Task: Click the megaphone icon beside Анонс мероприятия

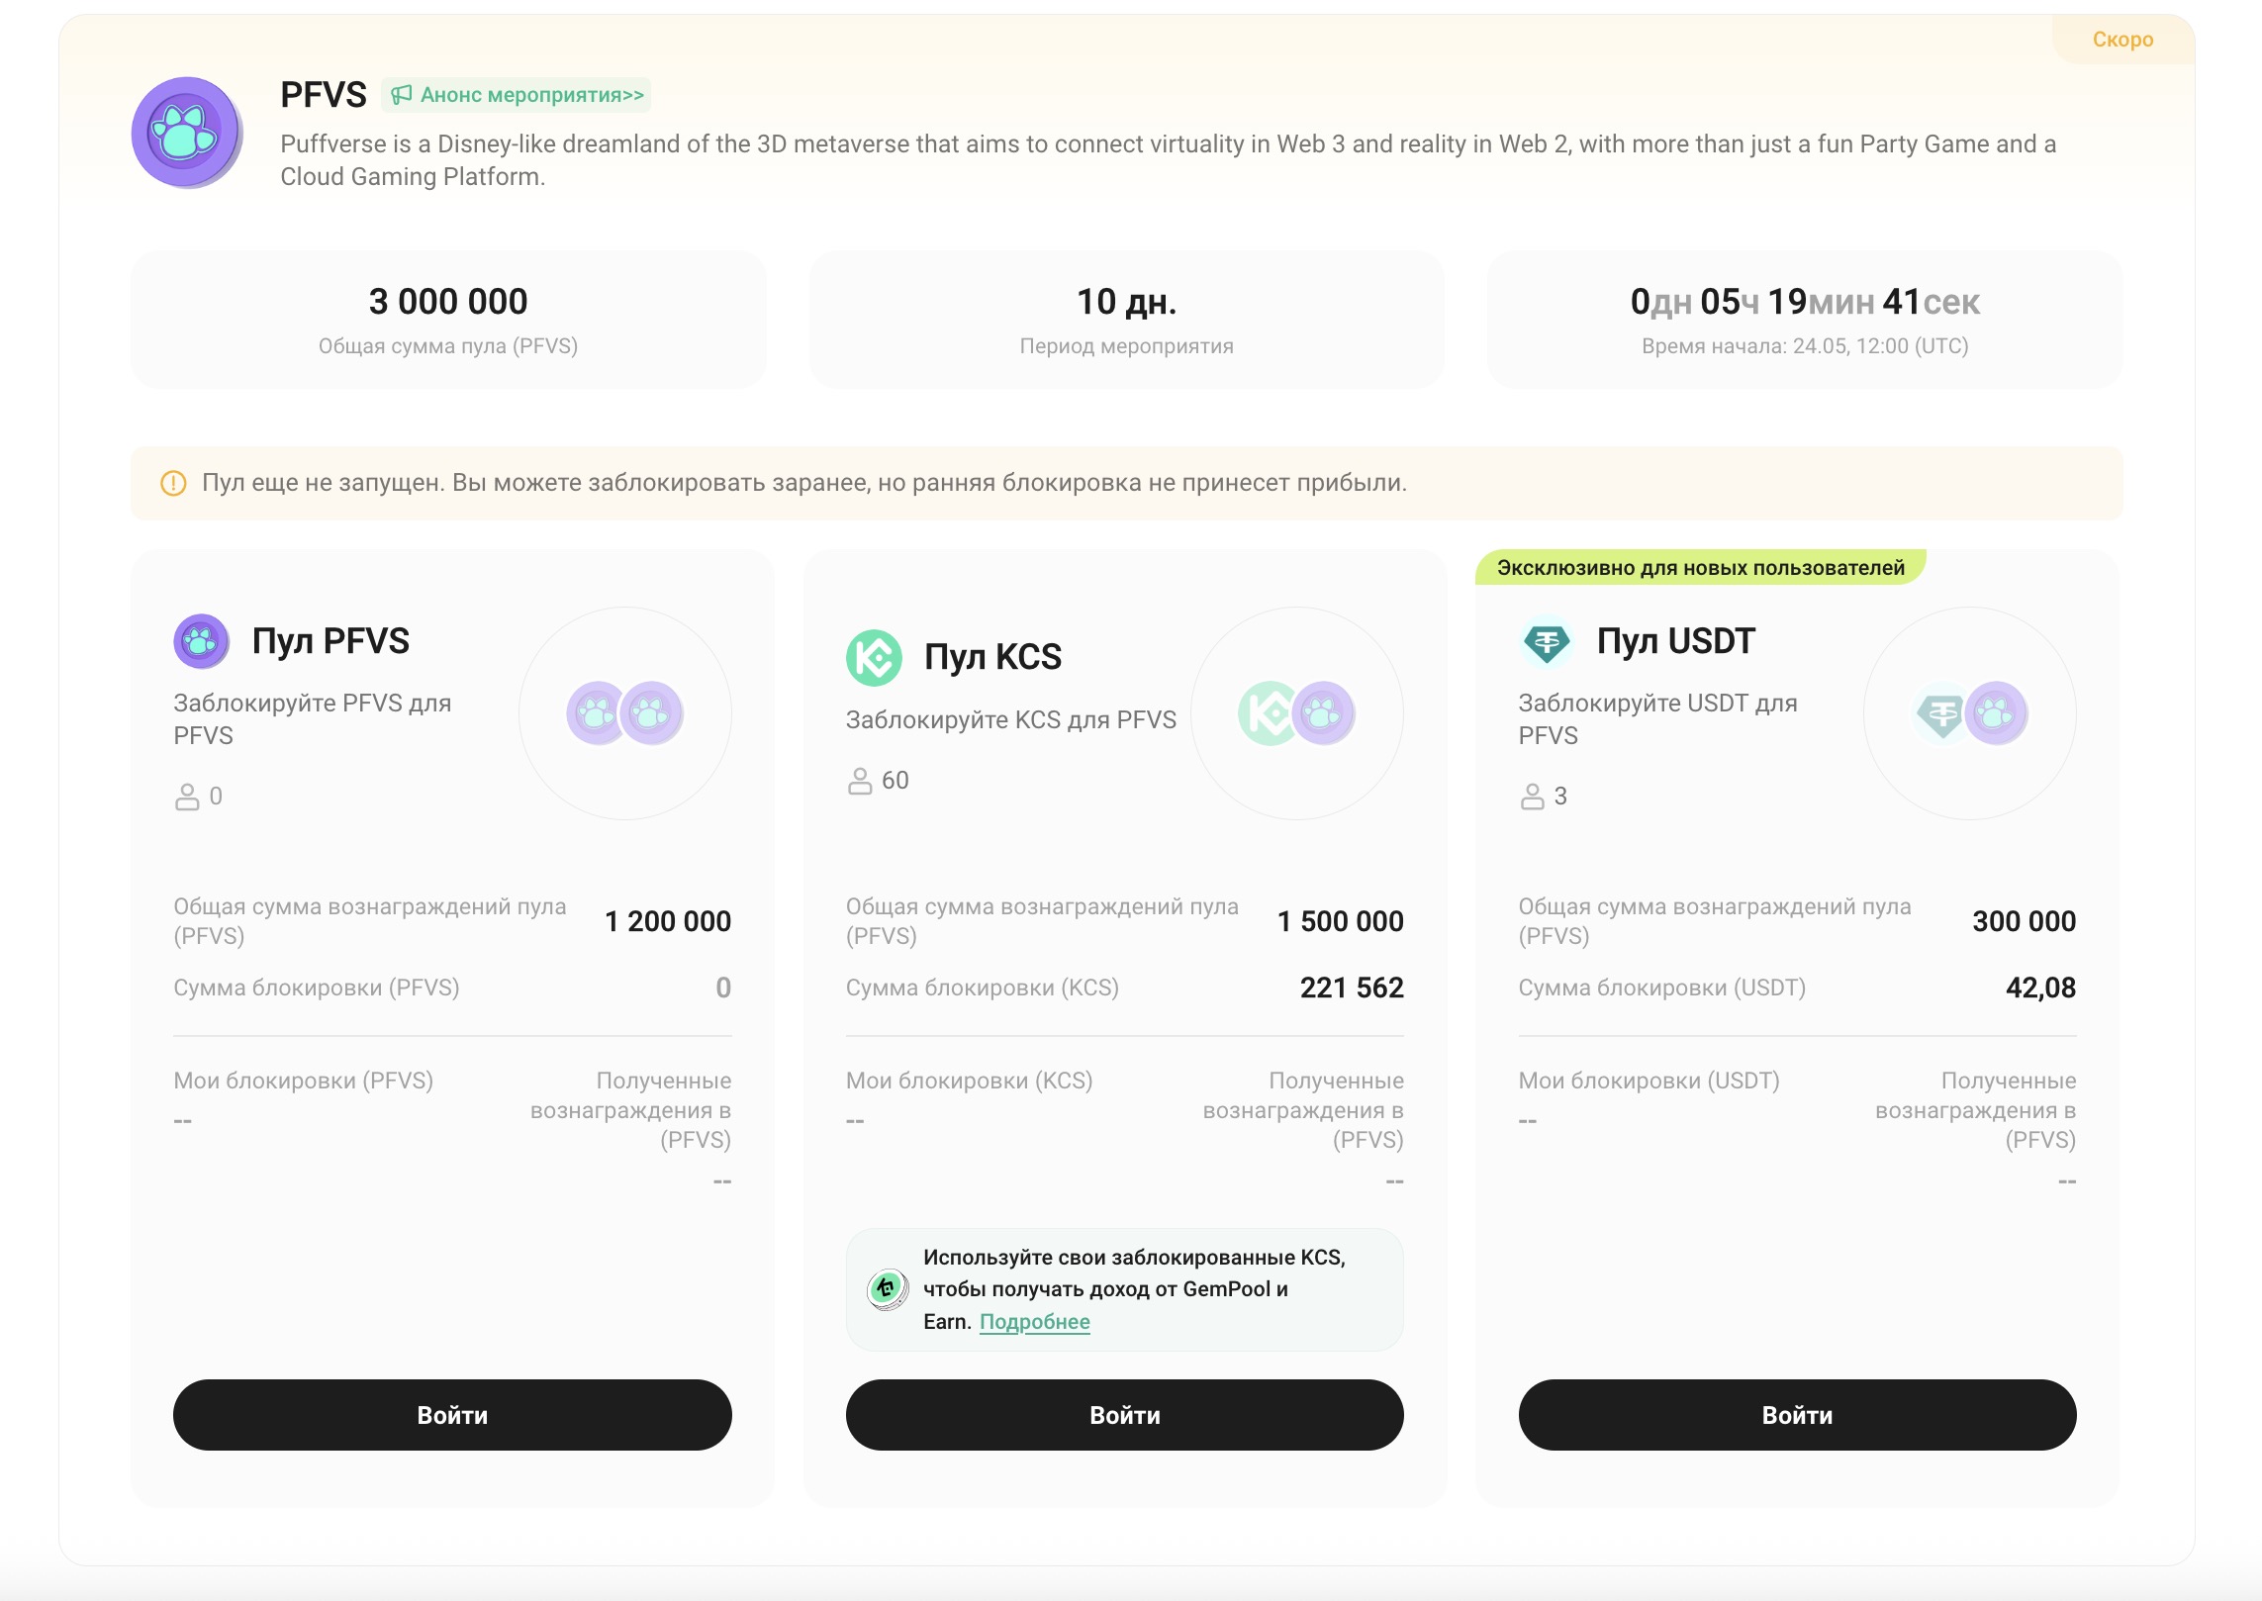Action: pyautogui.click(x=401, y=95)
